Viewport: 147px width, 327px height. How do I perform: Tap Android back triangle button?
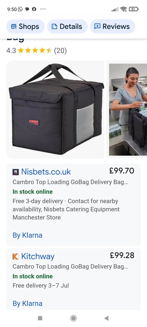pyautogui.click(x=106, y=318)
